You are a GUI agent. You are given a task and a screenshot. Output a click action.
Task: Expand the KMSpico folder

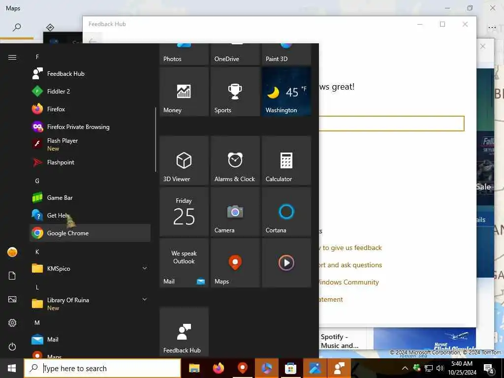90,268
